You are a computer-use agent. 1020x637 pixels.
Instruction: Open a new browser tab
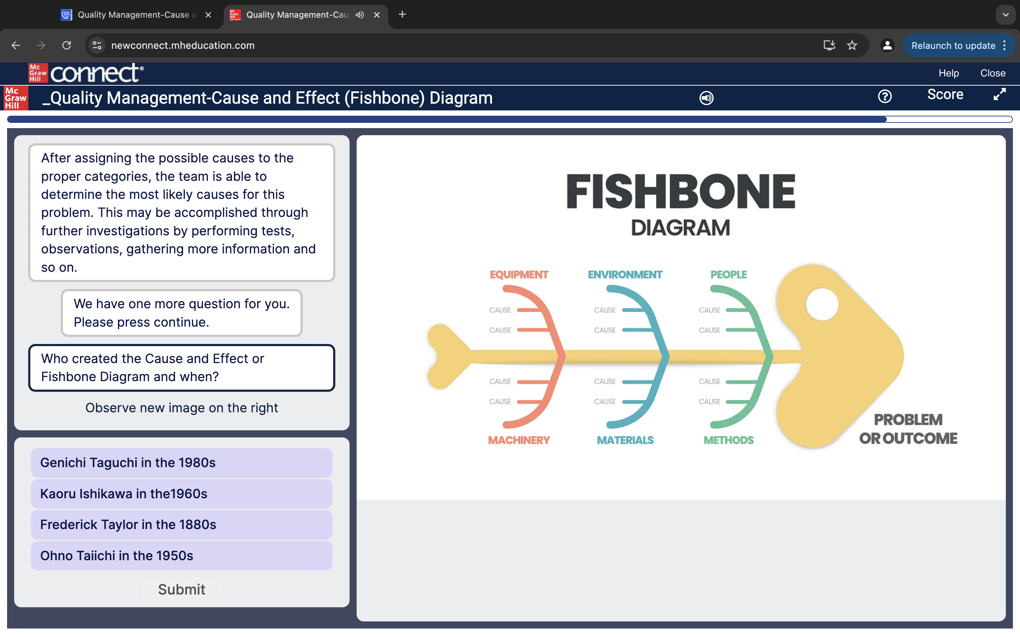click(x=402, y=15)
